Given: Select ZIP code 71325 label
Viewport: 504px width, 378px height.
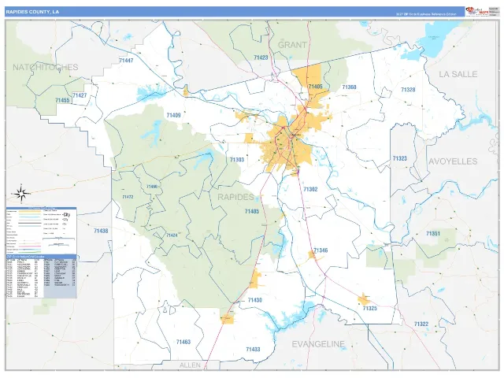Looking at the screenshot, I should click(x=369, y=308).
